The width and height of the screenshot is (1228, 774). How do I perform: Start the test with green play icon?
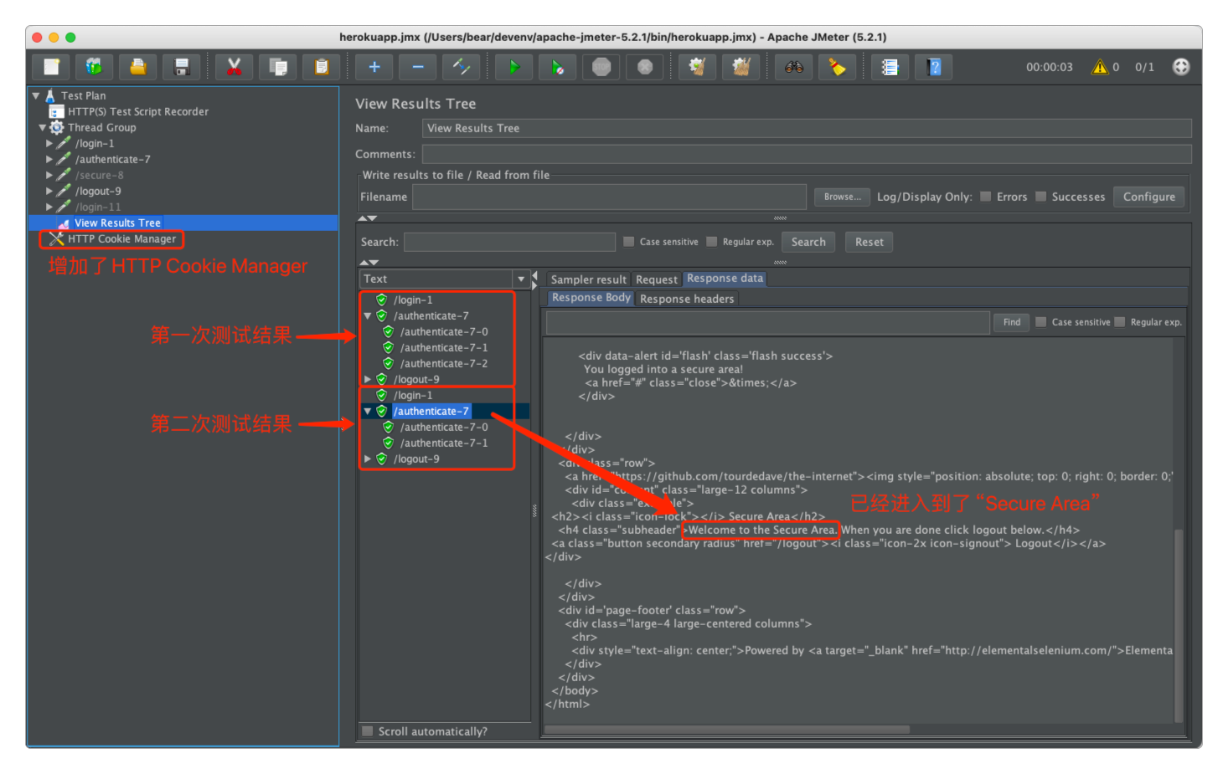514,67
